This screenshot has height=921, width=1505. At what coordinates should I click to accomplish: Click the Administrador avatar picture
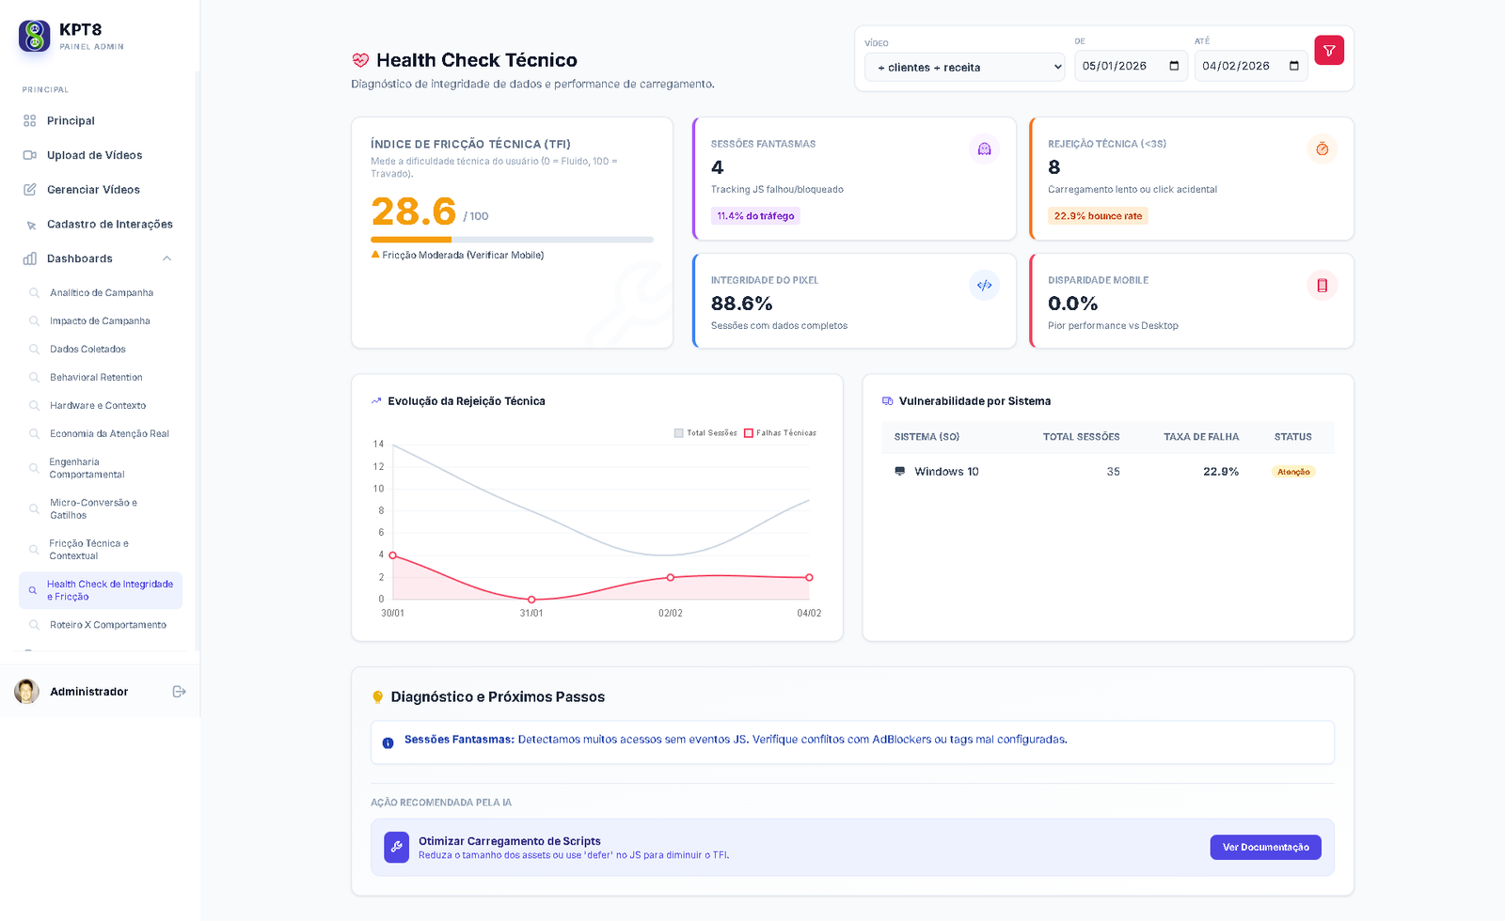[27, 692]
